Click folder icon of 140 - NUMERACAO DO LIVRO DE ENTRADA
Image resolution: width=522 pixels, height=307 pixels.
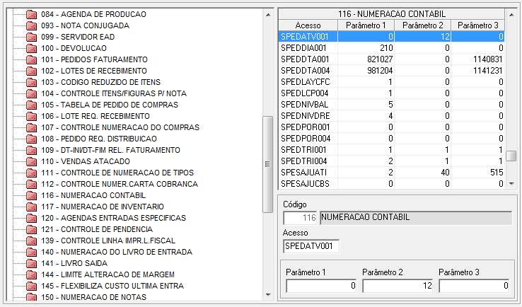[x=31, y=252]
